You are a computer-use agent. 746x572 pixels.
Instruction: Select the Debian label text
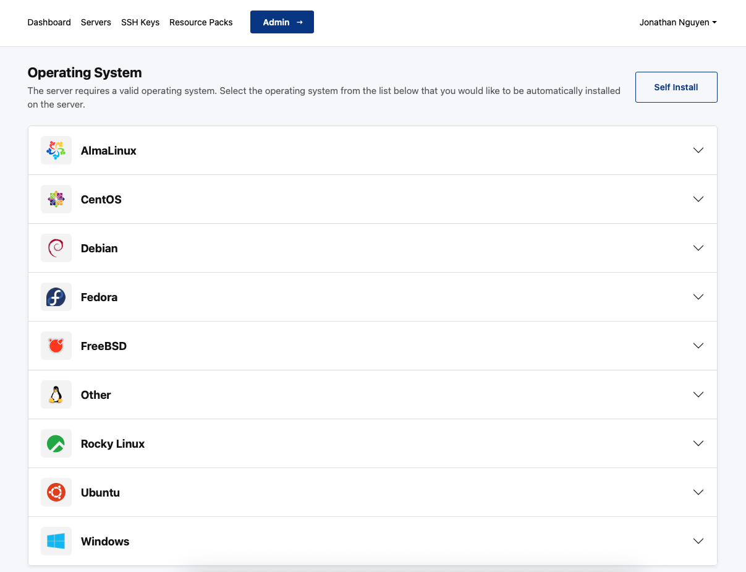[100, 248]
